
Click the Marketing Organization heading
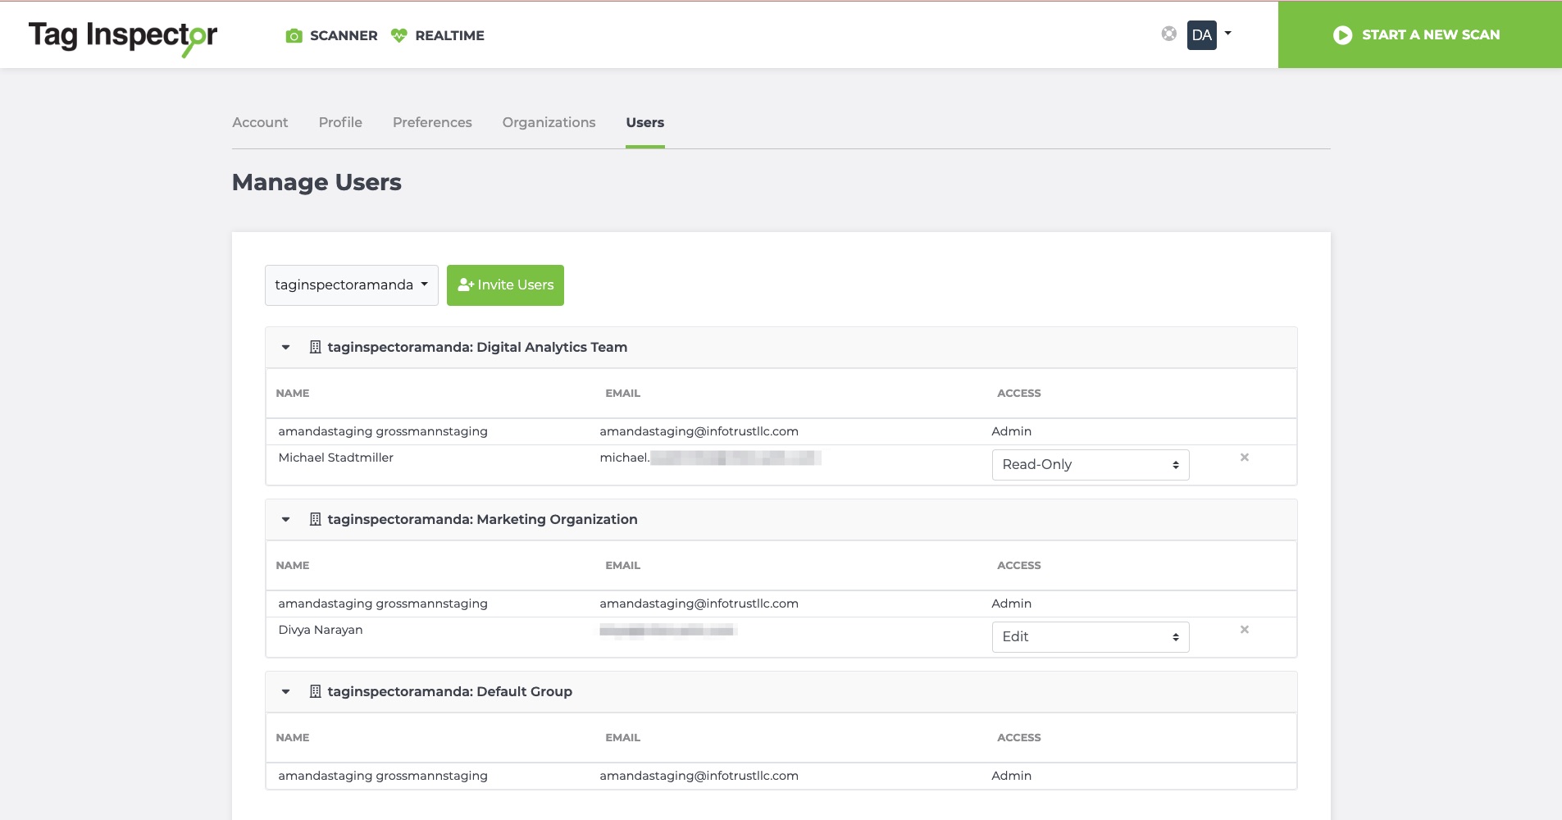tap(482, 519)
